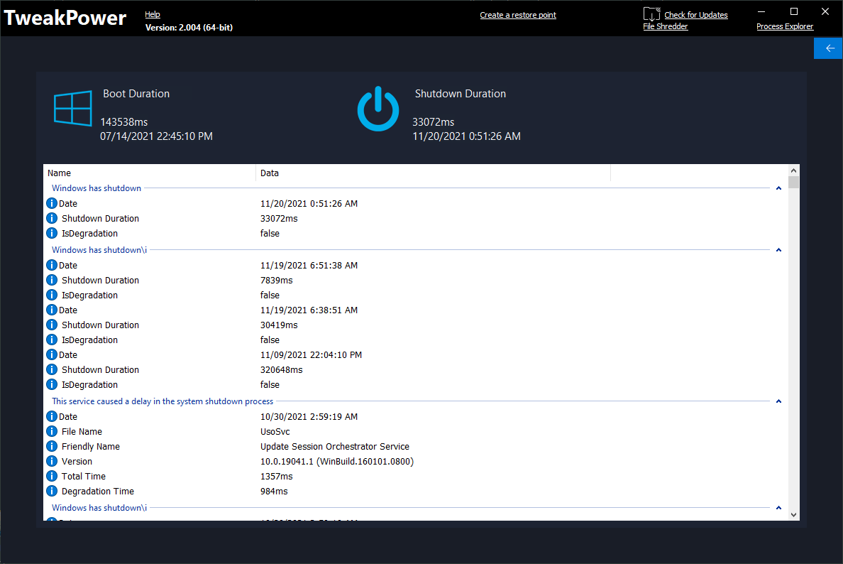The width and height of the screenshot is (843, 564).
Task: Click info icon beside Version row
Action: [52, 462]
